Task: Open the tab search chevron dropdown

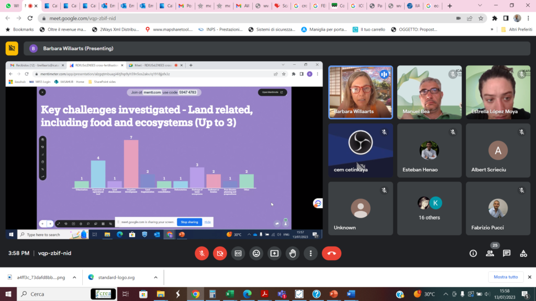Action: click(x=480, y=5)
